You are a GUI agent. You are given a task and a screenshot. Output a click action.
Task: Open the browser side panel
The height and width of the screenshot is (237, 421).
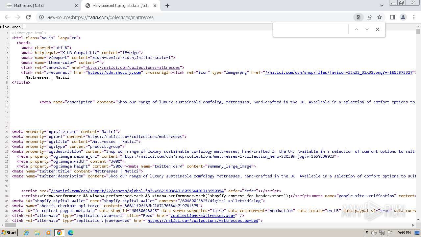(x=392, y=17)
